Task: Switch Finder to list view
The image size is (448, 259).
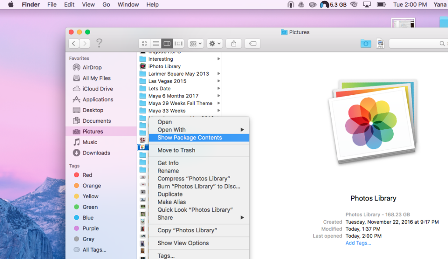Action: (156, 44)
